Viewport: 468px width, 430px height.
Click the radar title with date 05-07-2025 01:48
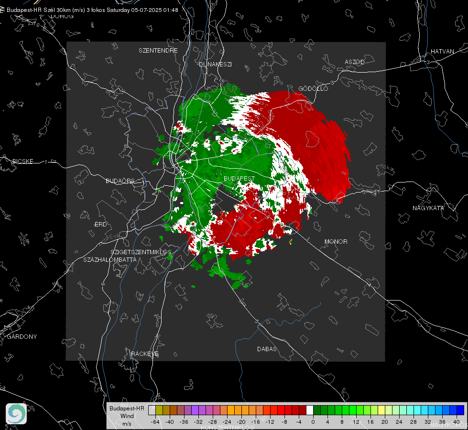point(92,10)
